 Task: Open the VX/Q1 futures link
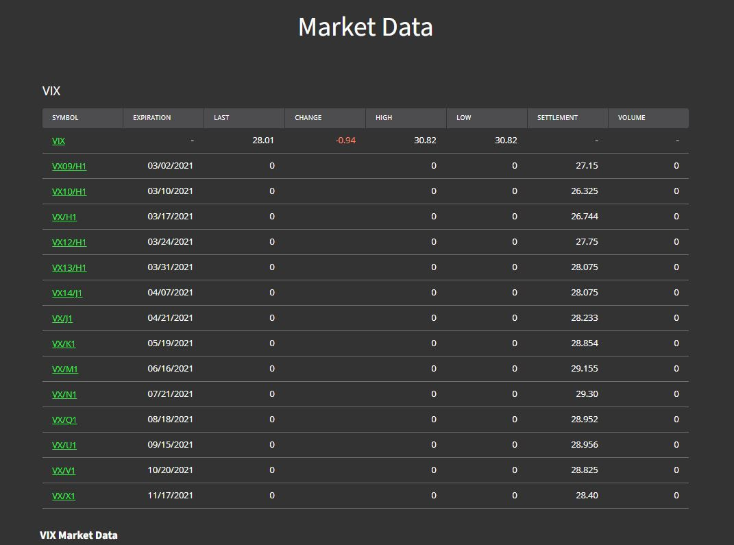coord(64,420)
